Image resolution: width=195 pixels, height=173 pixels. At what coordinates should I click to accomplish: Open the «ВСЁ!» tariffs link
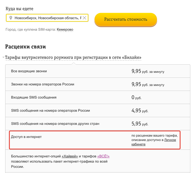[103, 156]
